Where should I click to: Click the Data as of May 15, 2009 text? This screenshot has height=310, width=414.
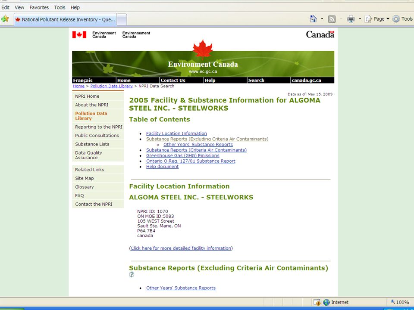(310, 94)
